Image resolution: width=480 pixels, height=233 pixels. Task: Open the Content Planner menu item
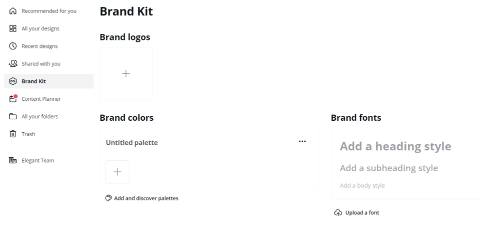41,99
